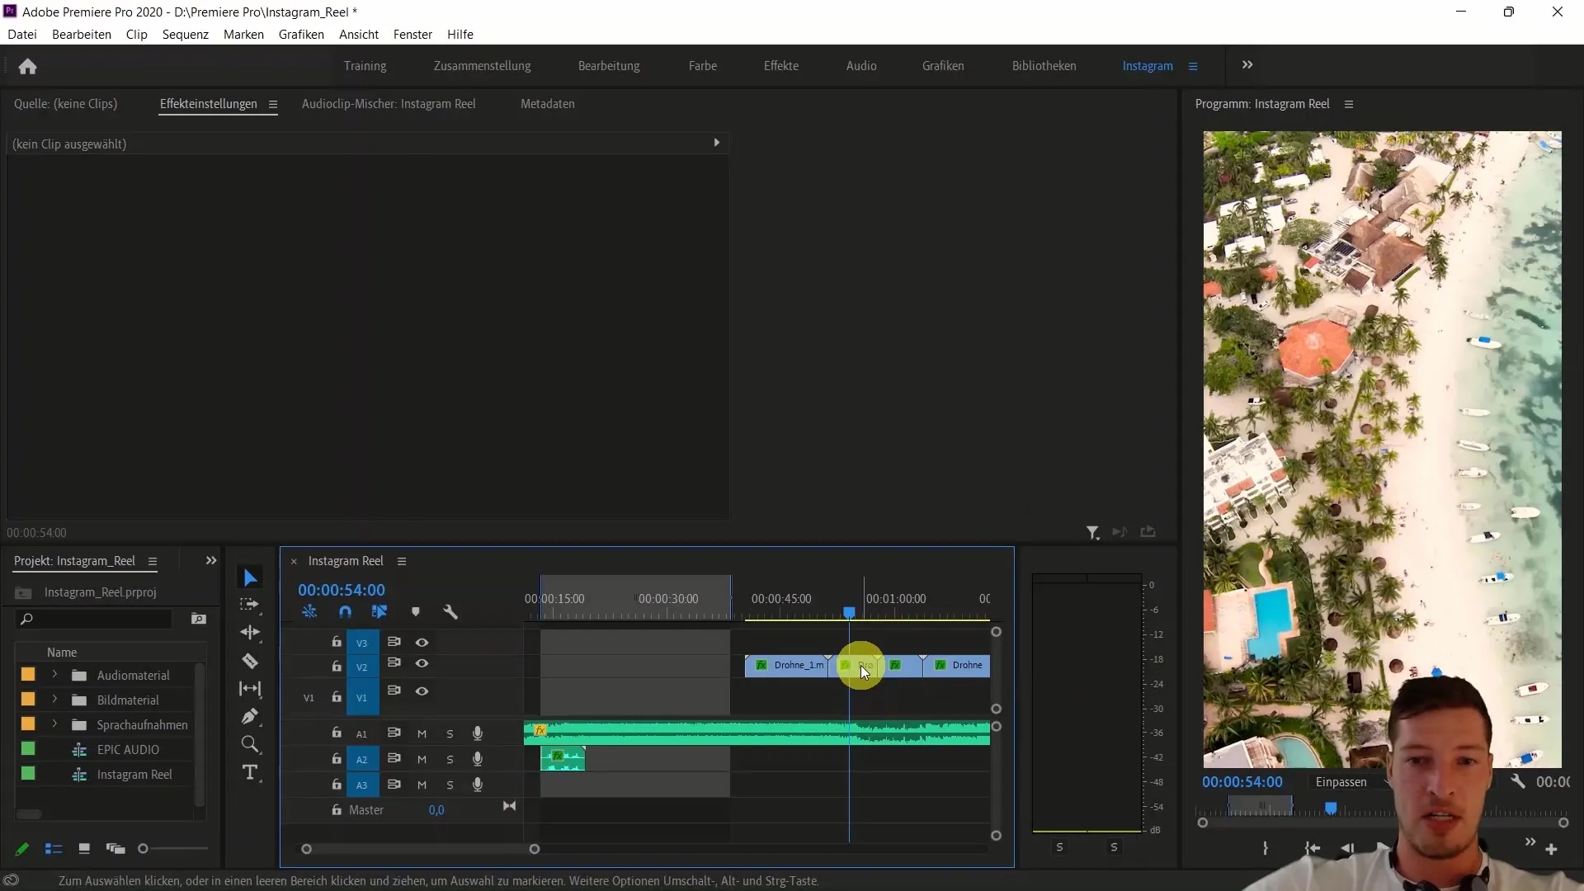Click the green pencil read-only toggle in project panel
Screen dimensions: 1584x891
[22, 848]
